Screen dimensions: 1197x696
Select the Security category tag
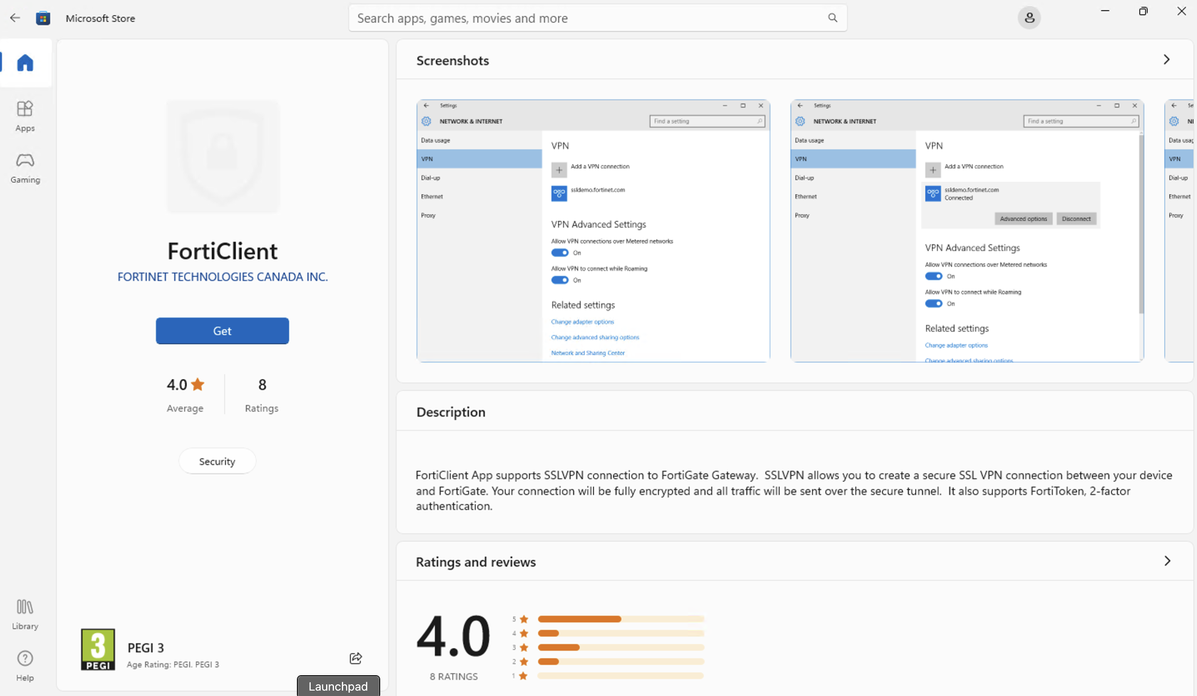click(217, 461)
